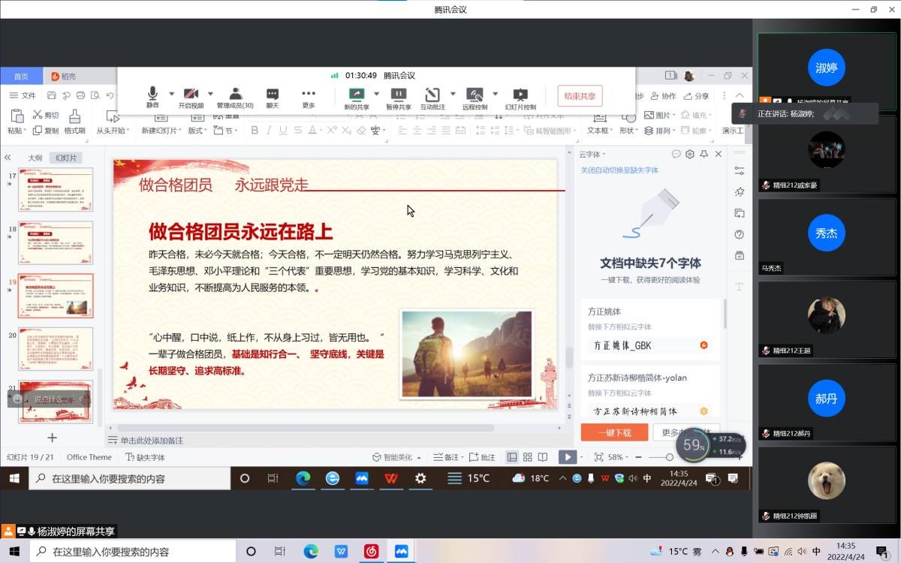Screen dimensions: 901x563
Task: Click the 一键下载 download button
Action: [614, 432]
